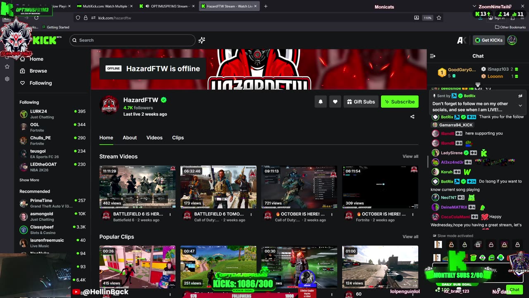The width and height of the screenshot is (529, 298).
Task: Open LURK24 channel in Following list
Action: tap(52, 114)
